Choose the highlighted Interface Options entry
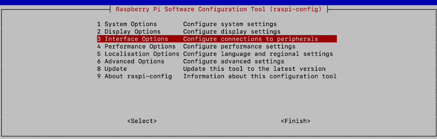 coord(217,39)
